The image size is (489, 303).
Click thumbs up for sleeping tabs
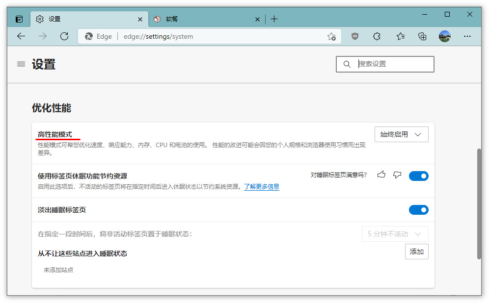pos(381,175)
